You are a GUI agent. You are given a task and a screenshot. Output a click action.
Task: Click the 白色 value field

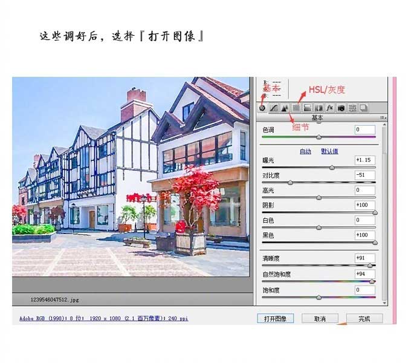(365, 220)
